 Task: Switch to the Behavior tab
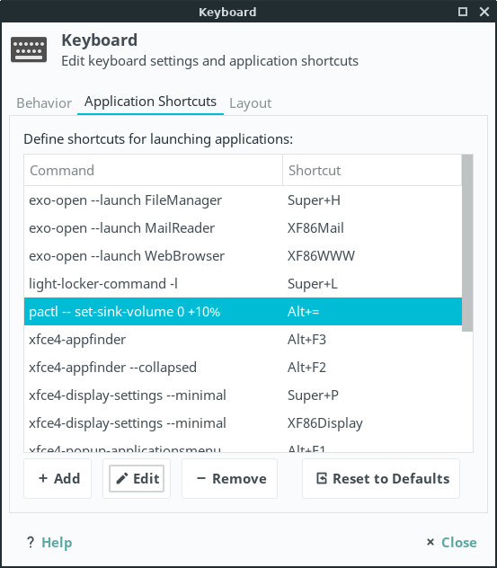click(x=44, y=103)
